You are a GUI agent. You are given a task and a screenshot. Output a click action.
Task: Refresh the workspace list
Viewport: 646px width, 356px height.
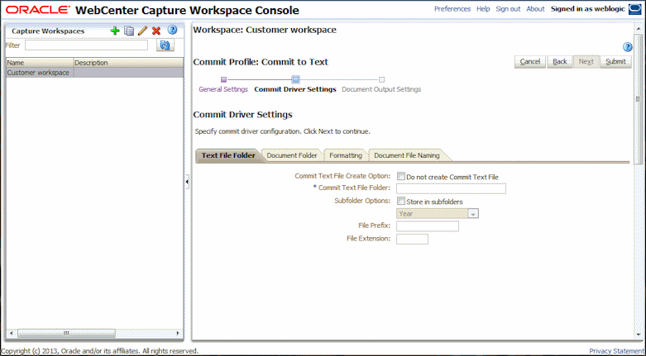(165, 45)
